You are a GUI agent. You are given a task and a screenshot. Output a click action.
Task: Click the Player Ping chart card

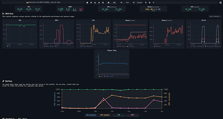point(112,64)
